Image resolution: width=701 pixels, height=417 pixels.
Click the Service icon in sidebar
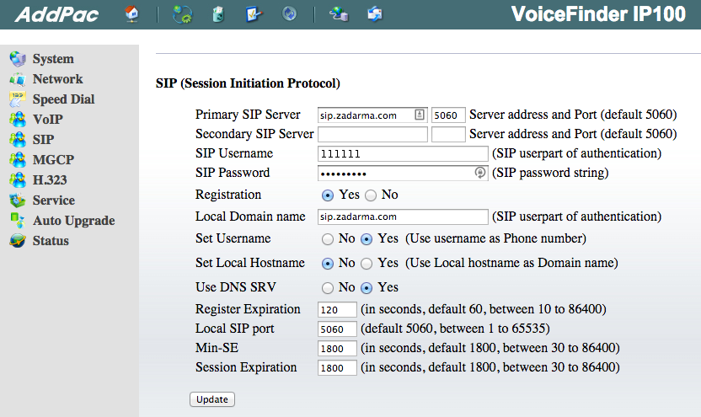pyautogui.click(x=17, y=200)
